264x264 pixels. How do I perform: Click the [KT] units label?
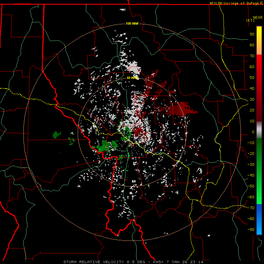251,20
